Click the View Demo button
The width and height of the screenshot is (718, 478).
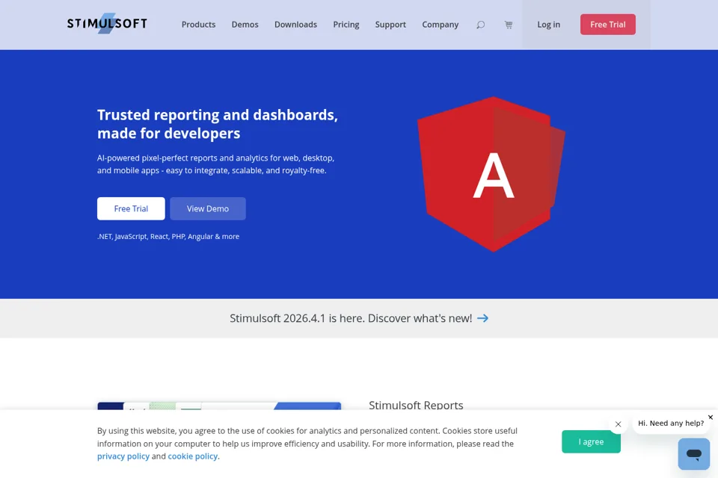pyautogui.click(x=208, y=208)
